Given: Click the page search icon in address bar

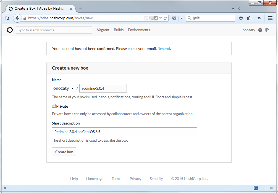Looking at the screenshot, I should click(151, 18).
